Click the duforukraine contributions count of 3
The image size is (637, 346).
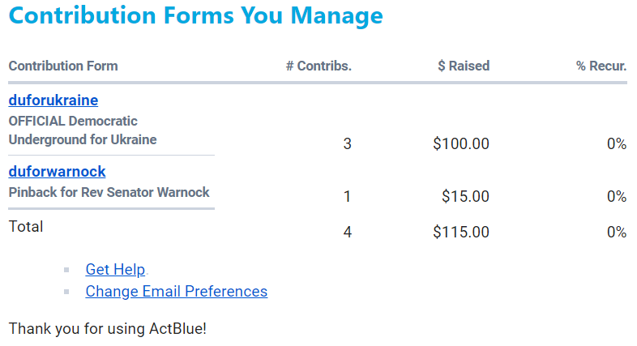pyautogui.click(x=348, y=144)
